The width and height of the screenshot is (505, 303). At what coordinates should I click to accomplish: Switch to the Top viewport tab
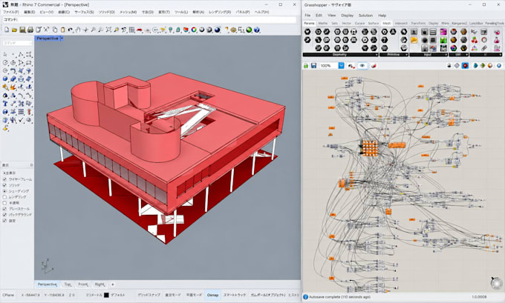(x=68, y=284)
